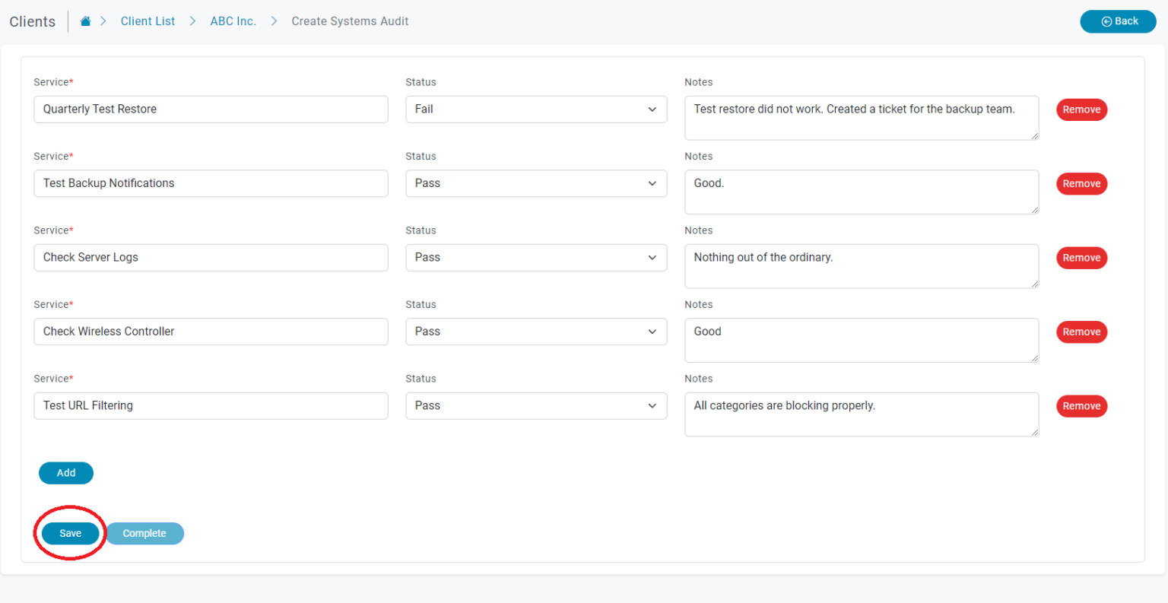Click the Save button circled in red
The image size is (1168, 603).
[x=70, y=533]
